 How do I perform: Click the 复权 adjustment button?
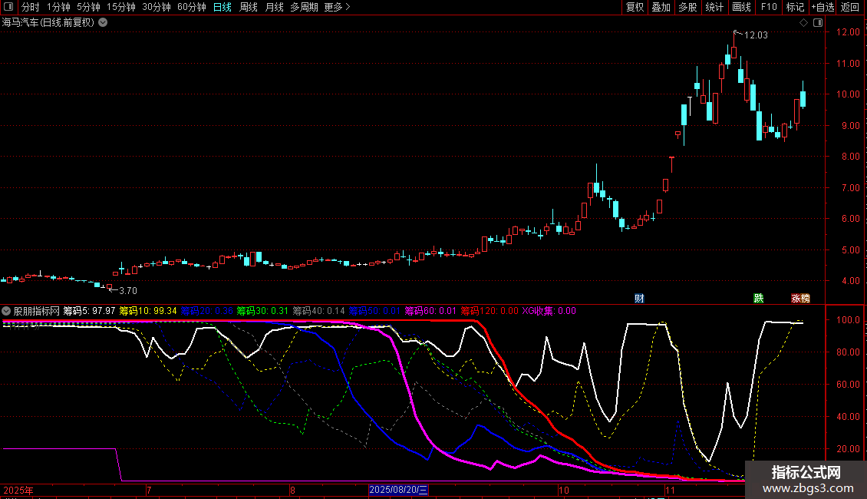[635, 8]
